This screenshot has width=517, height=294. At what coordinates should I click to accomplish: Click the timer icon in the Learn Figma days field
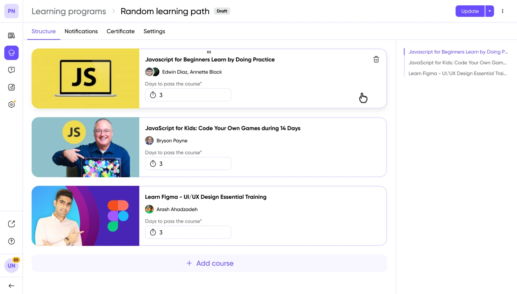pyautogui.click(x=153, y=232)
